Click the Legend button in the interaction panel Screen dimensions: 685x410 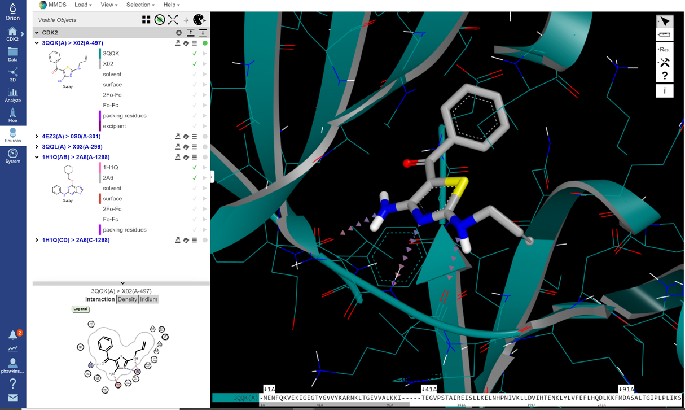click(x=80, y=309)
